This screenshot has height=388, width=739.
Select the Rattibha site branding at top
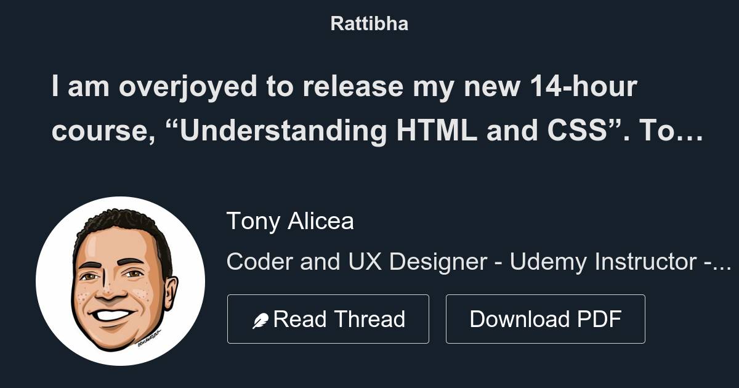[x=369, y=24]
